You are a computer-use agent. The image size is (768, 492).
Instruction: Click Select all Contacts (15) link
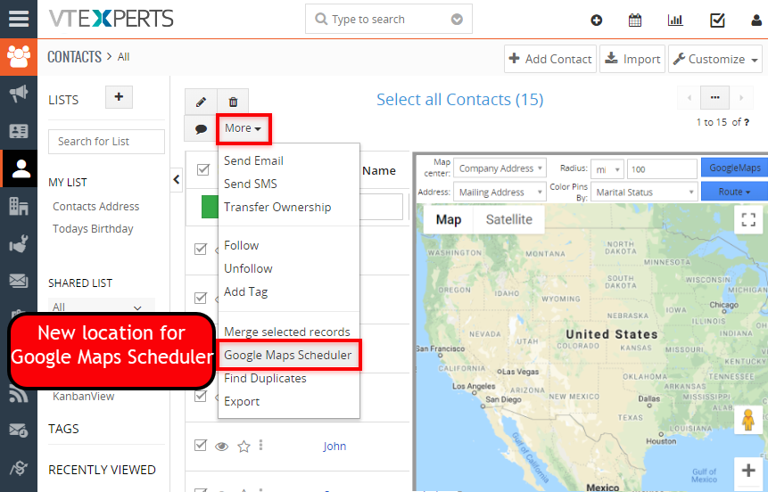460,99
